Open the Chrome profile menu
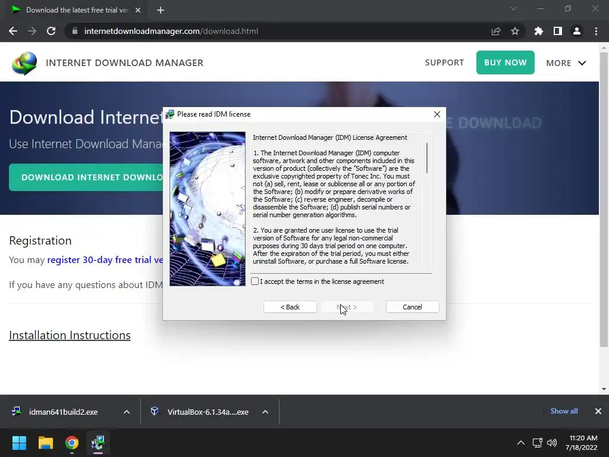The width and height of the screenshot is (609, 457). [x=577, y=31]
